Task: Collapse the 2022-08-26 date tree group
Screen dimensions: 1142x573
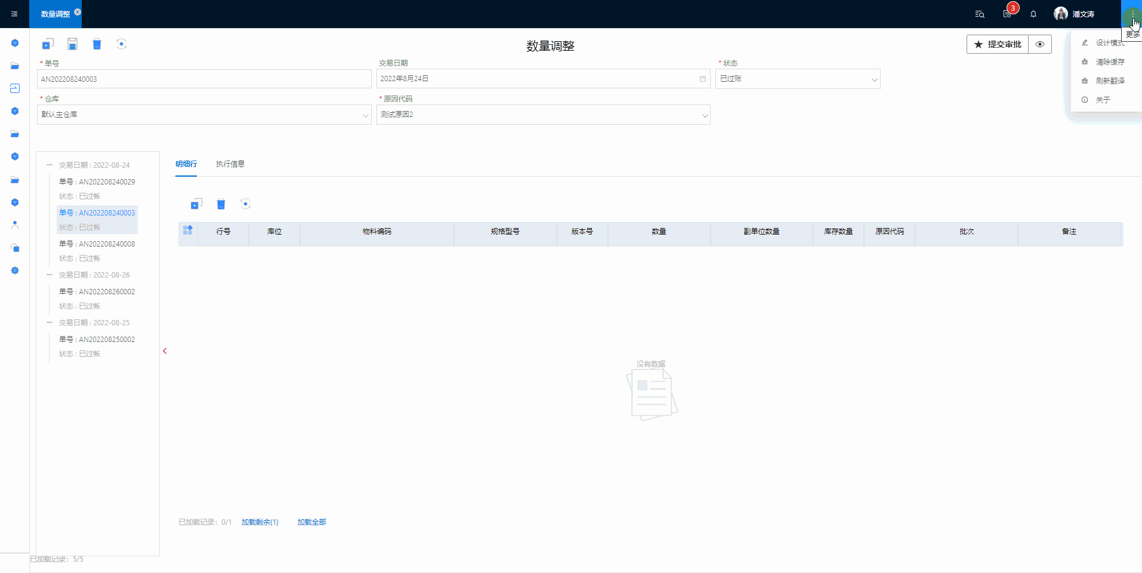Action: pos(50,275)
